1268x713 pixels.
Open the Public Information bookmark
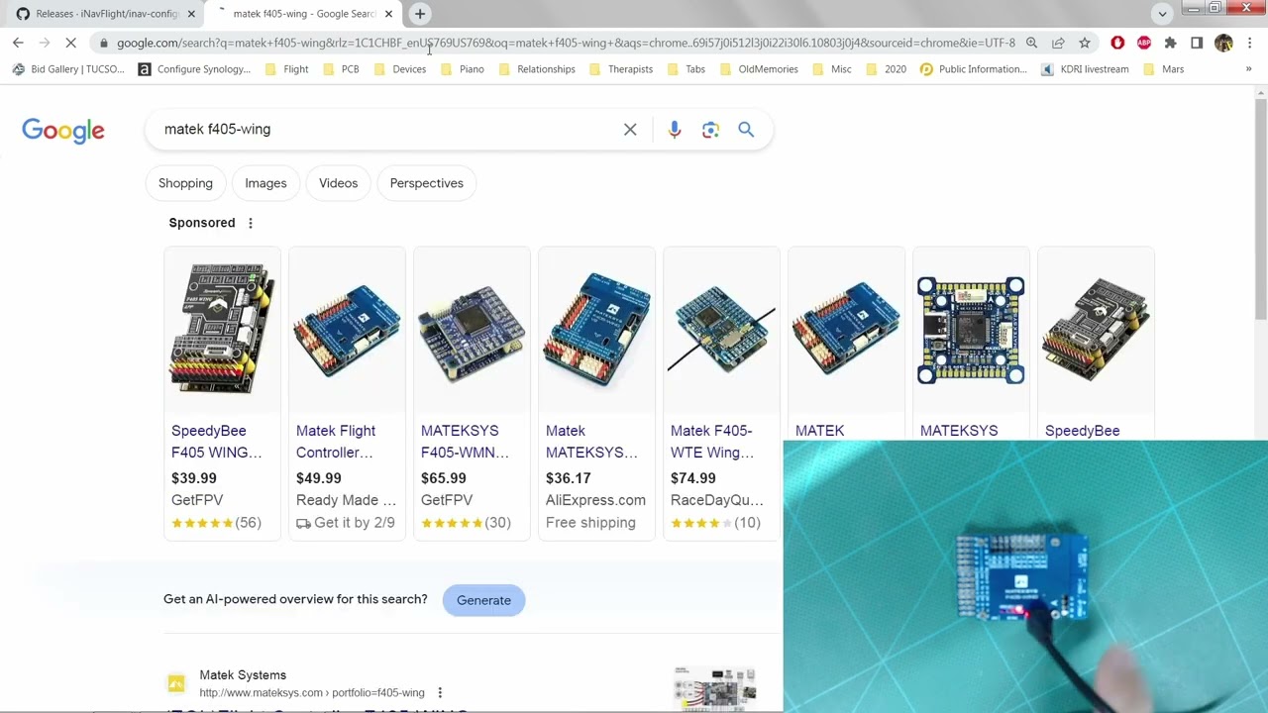974,69
